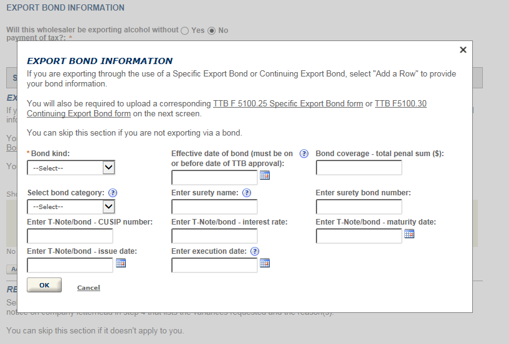509x344 pixels.
Task: Focus the execution date field
Action: click(214, 265)
